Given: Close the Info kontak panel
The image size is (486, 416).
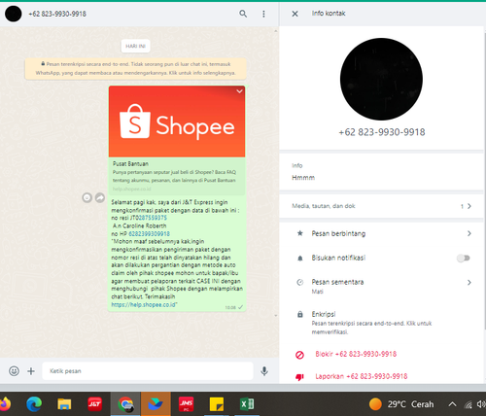Looking at the screenshot, I should [295, 14].
